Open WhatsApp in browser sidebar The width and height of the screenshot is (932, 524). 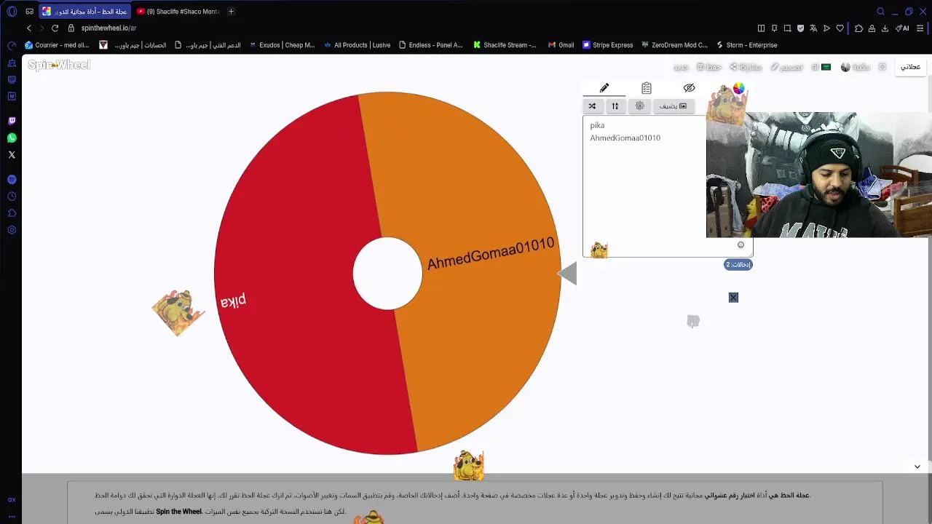coord(12,138)
